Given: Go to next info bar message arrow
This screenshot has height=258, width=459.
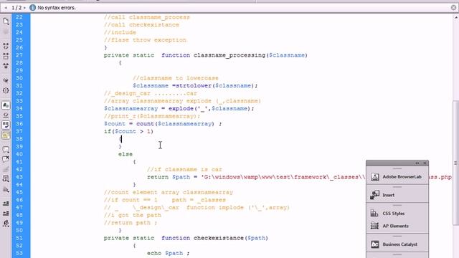Looking at the screenshot, I should (x=25, y=8).
